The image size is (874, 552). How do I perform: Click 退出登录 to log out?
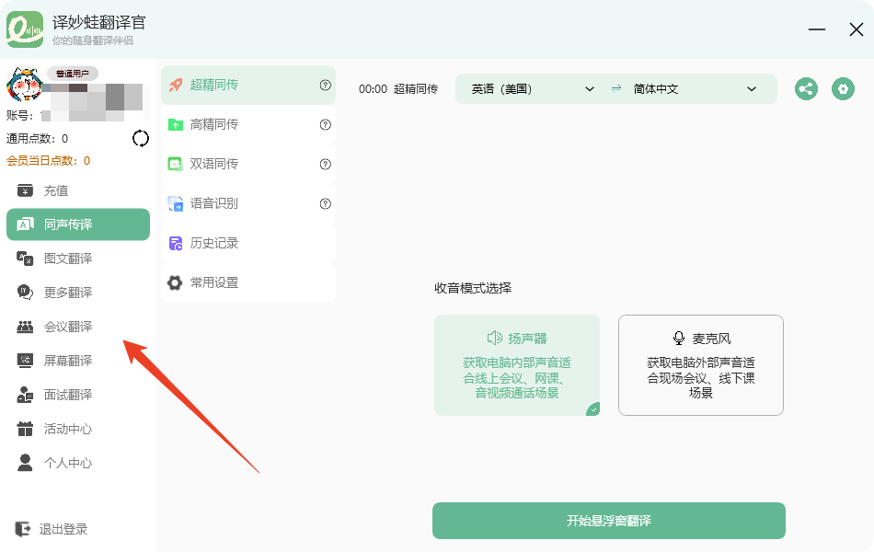click(x=63, y=529)
